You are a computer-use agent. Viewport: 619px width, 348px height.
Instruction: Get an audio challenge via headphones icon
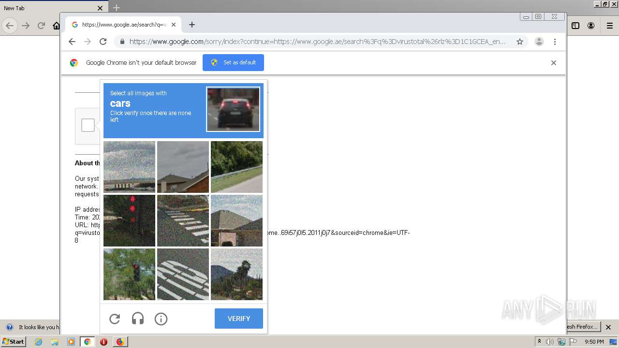[x=138, y=319]
